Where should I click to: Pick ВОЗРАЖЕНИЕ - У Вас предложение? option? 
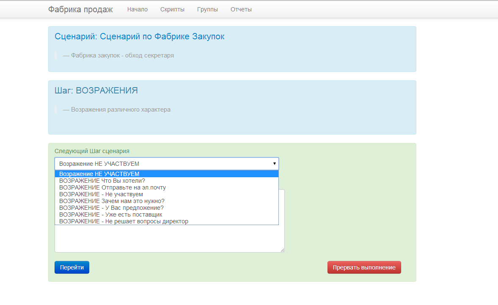tap(167, 208)
